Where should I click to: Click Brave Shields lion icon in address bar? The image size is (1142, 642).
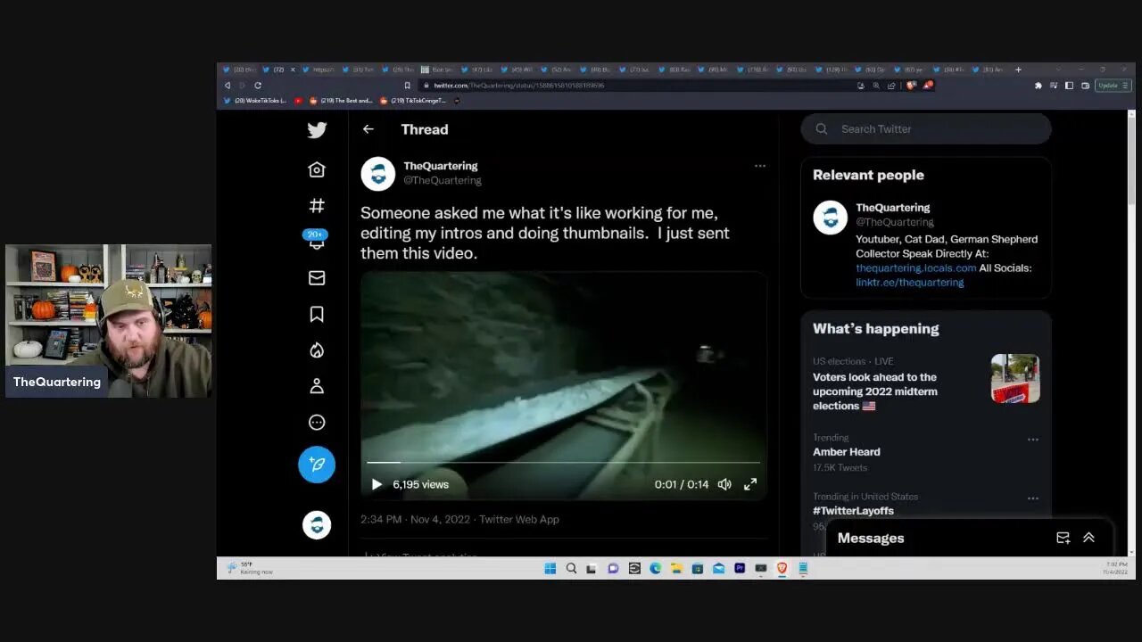click(x=911, y=86)
